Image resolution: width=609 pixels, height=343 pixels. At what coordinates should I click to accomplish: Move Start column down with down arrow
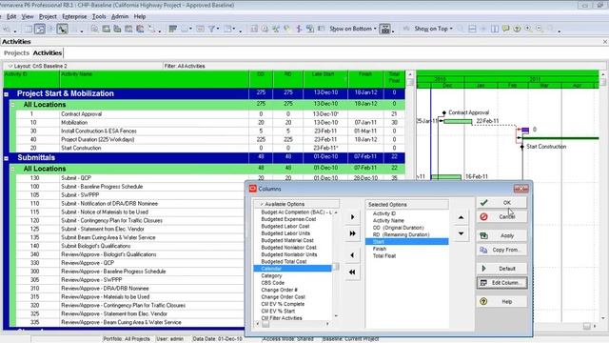click(461, 233)
